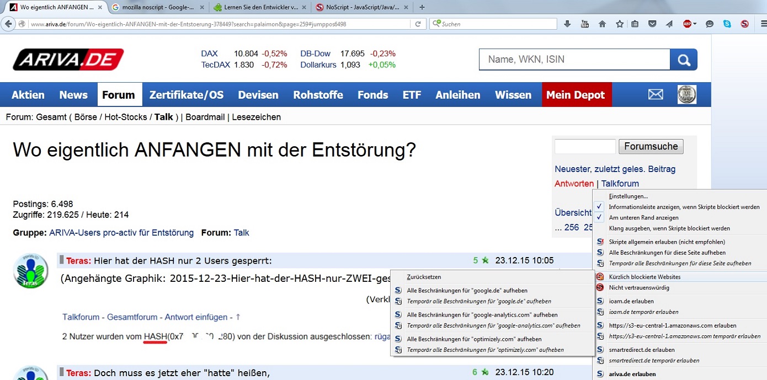Reload the page with the refresh icon
Viewport: 767px width, 380px height.
tap(418, 24)
